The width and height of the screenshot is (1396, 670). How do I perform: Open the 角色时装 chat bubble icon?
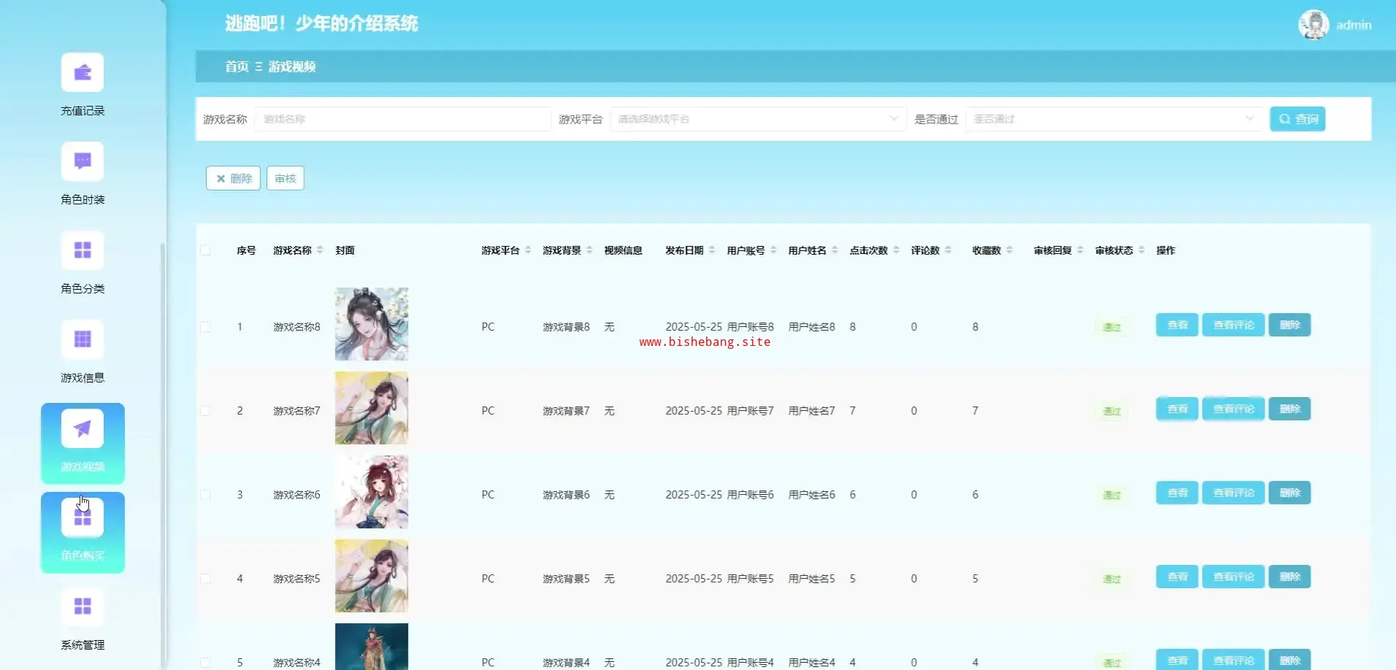[x=83, y=161]
